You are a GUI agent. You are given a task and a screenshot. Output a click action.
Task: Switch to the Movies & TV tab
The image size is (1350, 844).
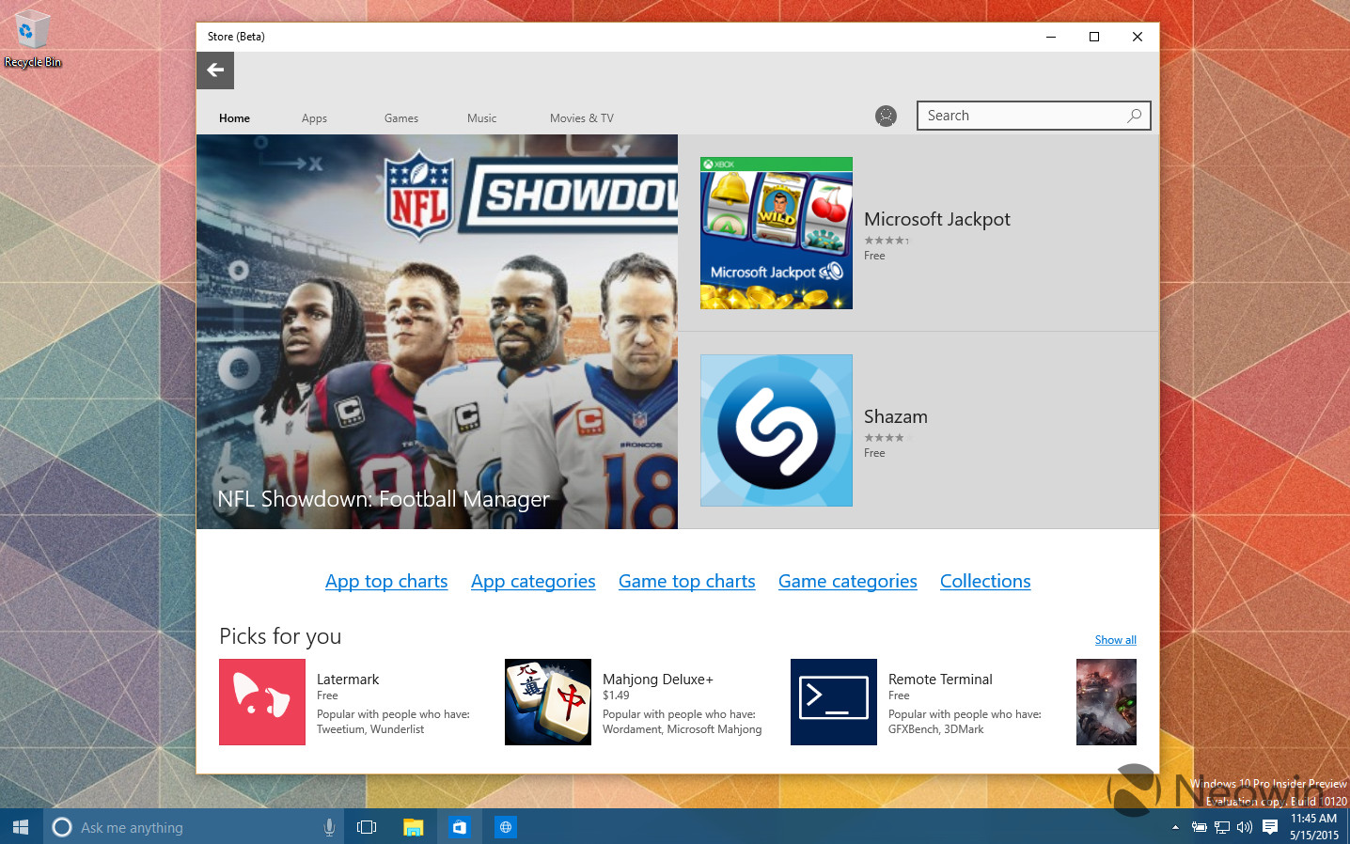coord(582,118)
